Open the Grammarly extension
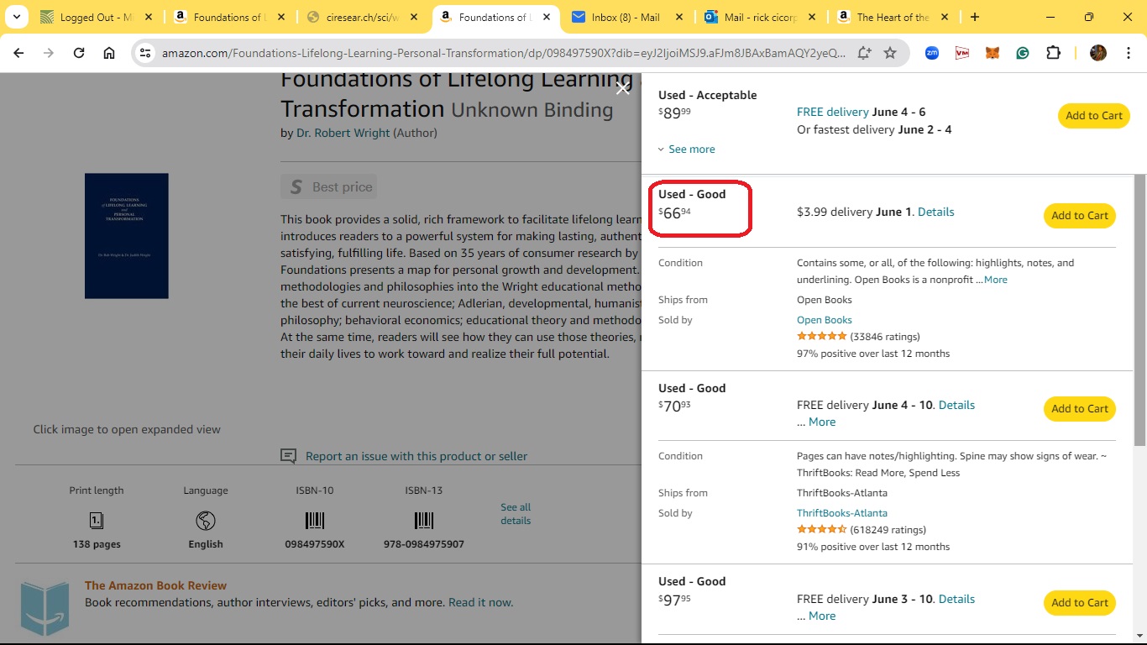 pyautogui.click(x=1023, y=53)
